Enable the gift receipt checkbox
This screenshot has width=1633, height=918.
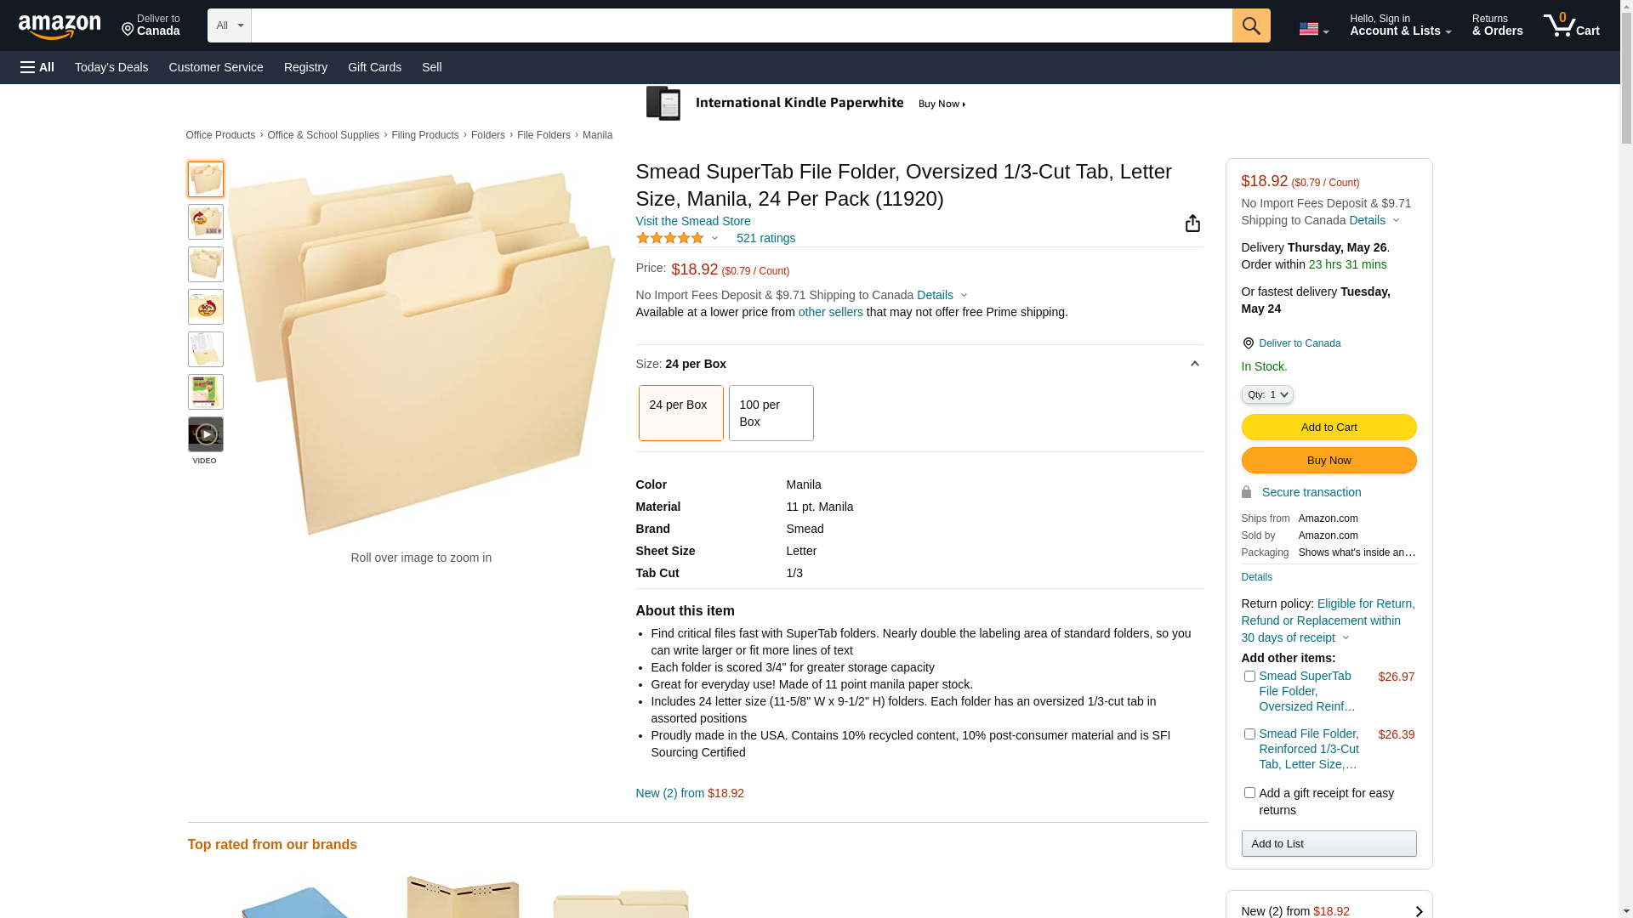coord(1249,793)
